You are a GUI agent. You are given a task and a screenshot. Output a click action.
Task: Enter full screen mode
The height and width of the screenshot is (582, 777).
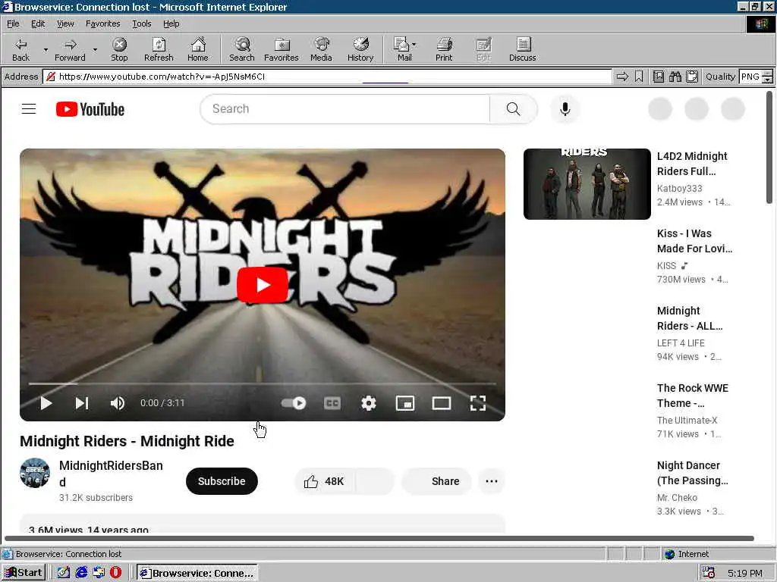[x=478, y=403]
